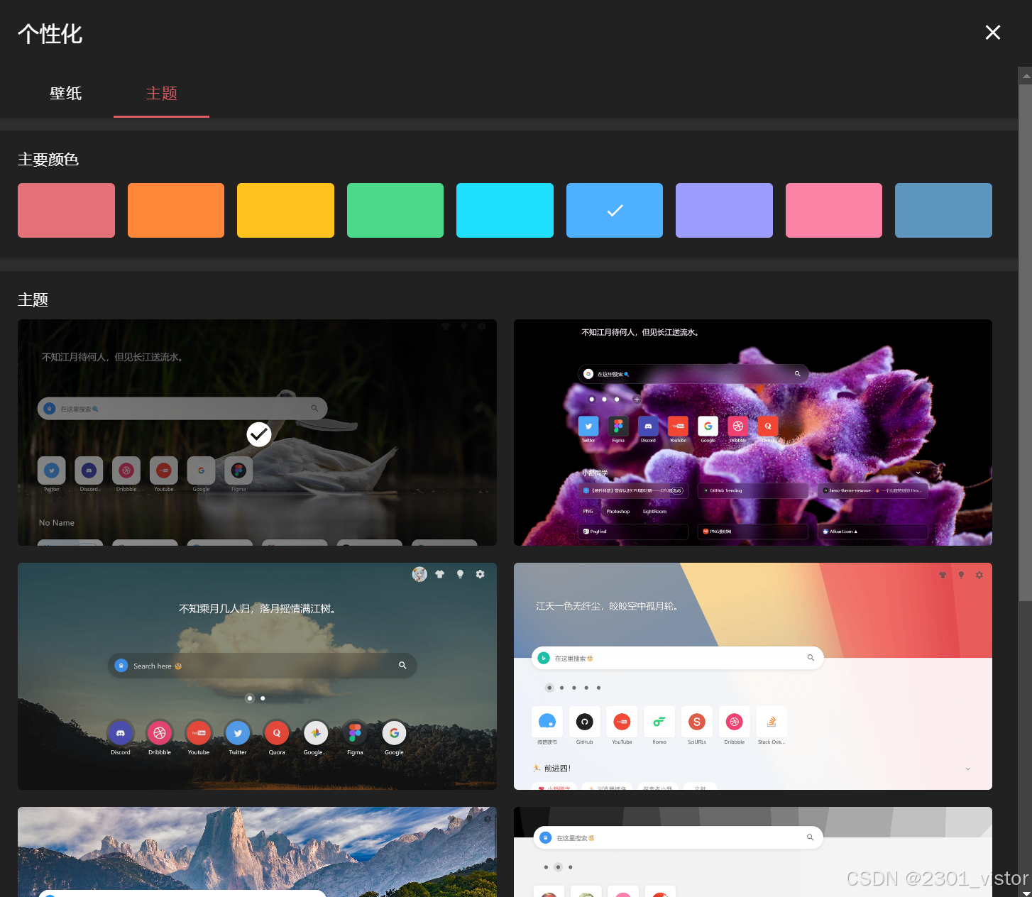1032x897 pixels.
Task: Switch to the 壁纸 wallpaper tab
Action: click(x=65, y=93)
